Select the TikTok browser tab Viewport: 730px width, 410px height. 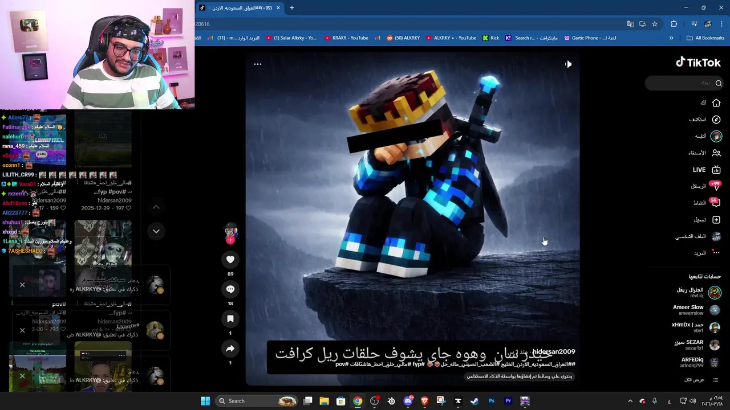tap(240, 8)
